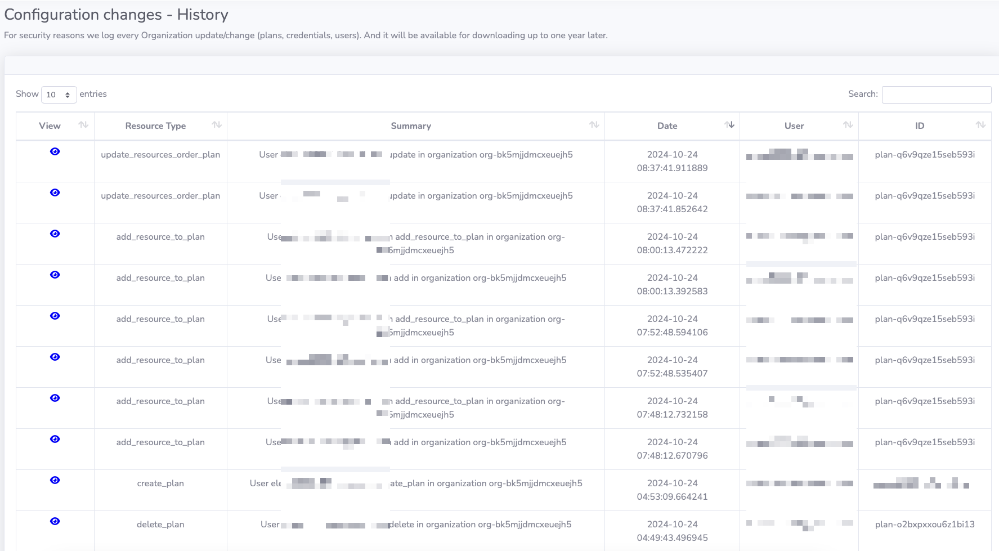Image resolution: width=999 pixels, height=551 pixels.
Task: Open the view icon for the 08:00:13.472222 entry
Action: click(55, 234)
